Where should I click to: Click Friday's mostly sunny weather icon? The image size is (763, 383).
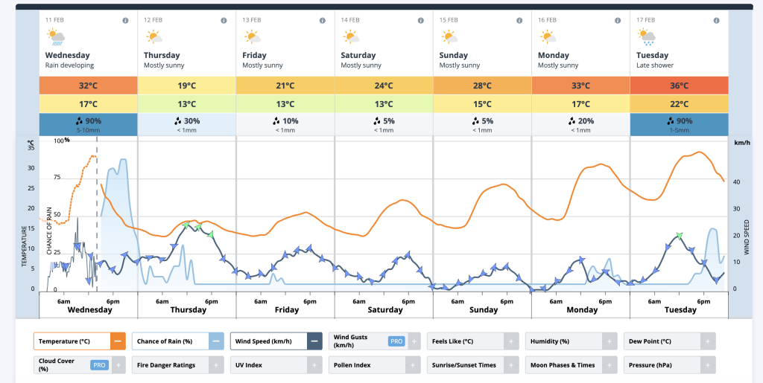click(253, 36)
